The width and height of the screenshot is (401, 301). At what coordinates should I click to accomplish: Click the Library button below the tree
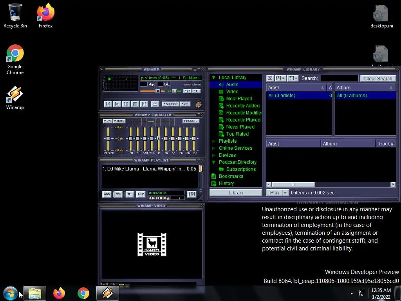tap(236, 193)
